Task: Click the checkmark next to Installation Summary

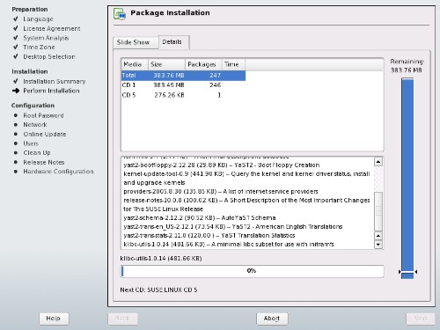Action: pos(16,81)
